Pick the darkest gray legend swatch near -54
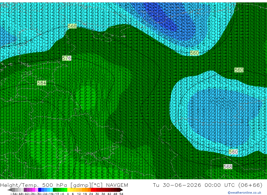Viewport: 267px width, 195px height. pyautogui.click(x=13, y=190)
